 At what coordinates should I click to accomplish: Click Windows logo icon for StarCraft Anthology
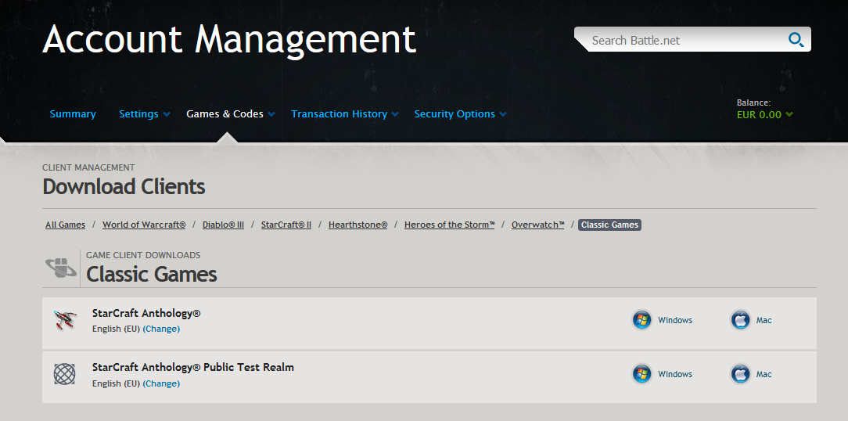641,320
